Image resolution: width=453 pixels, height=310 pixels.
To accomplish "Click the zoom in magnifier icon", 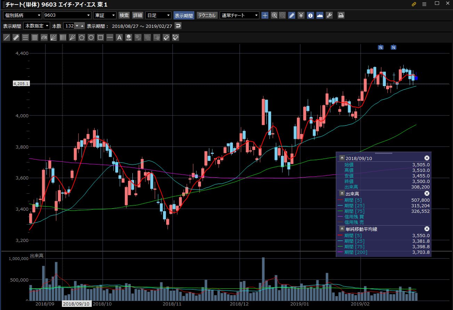I will (274, 15).
